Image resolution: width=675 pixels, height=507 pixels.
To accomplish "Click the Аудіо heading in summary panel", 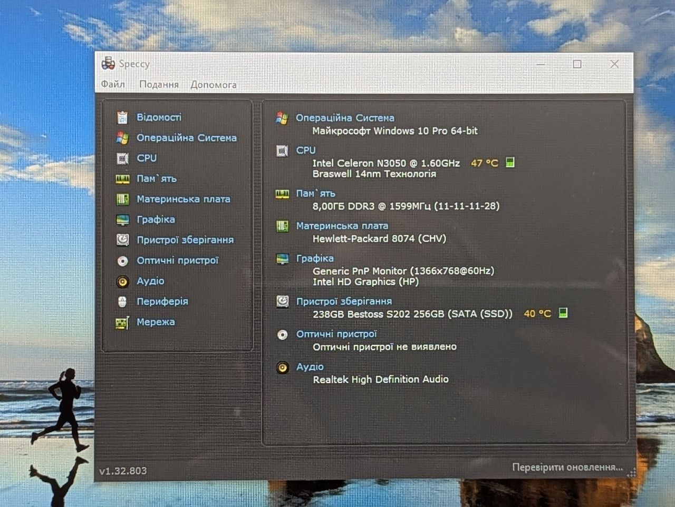I will [310, 366].
